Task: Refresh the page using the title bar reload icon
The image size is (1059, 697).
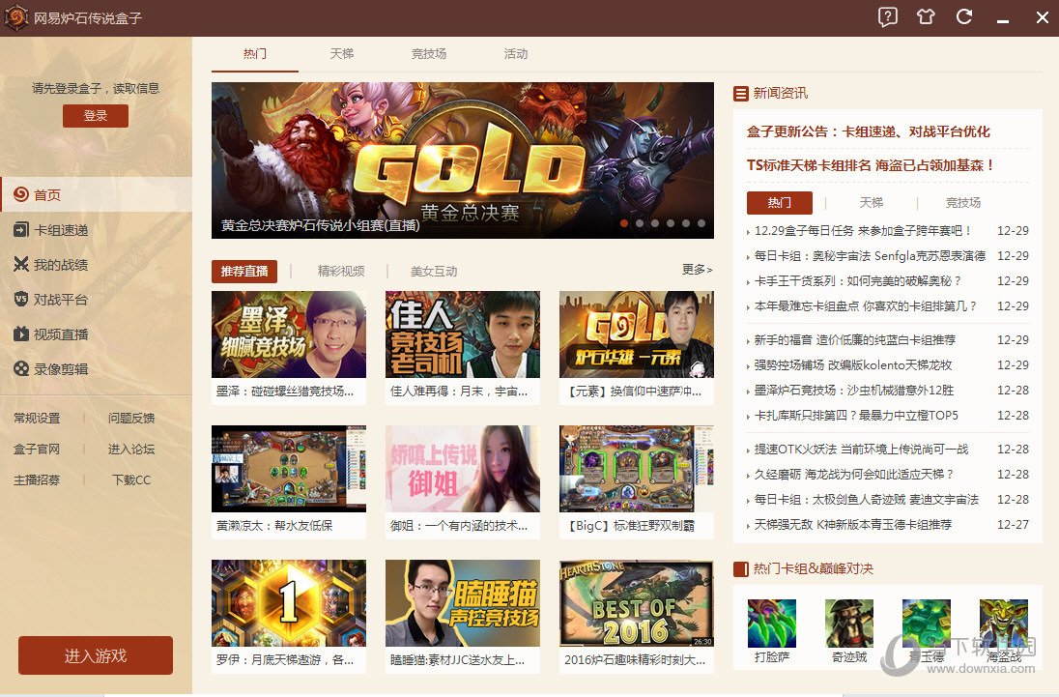Action: 964,17
